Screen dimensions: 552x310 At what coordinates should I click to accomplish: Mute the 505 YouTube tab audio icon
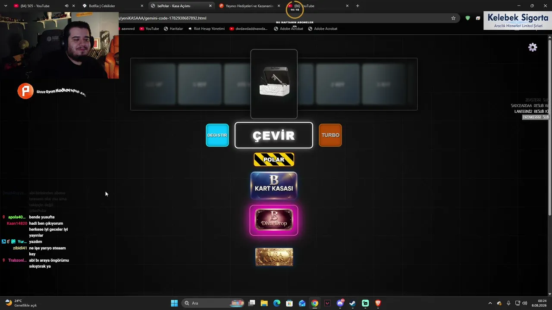66,6
